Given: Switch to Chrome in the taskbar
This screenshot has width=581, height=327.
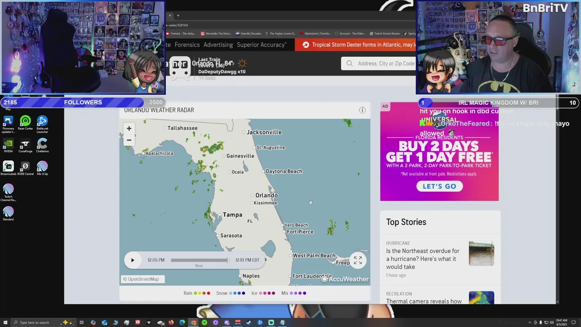Looking at the screenshot, I should pos(193,322).
